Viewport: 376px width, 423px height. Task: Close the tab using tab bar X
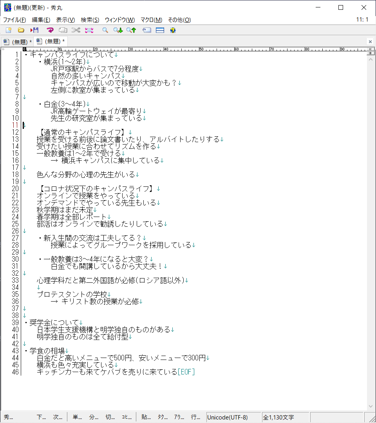click(370, 42)
